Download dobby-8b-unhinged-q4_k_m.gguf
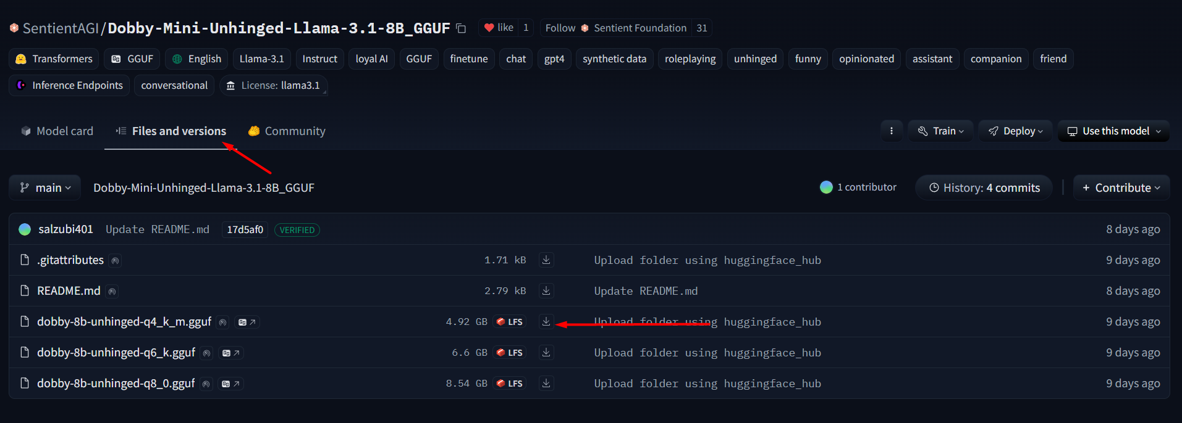 pyautogui.click(x=546, y=322)
